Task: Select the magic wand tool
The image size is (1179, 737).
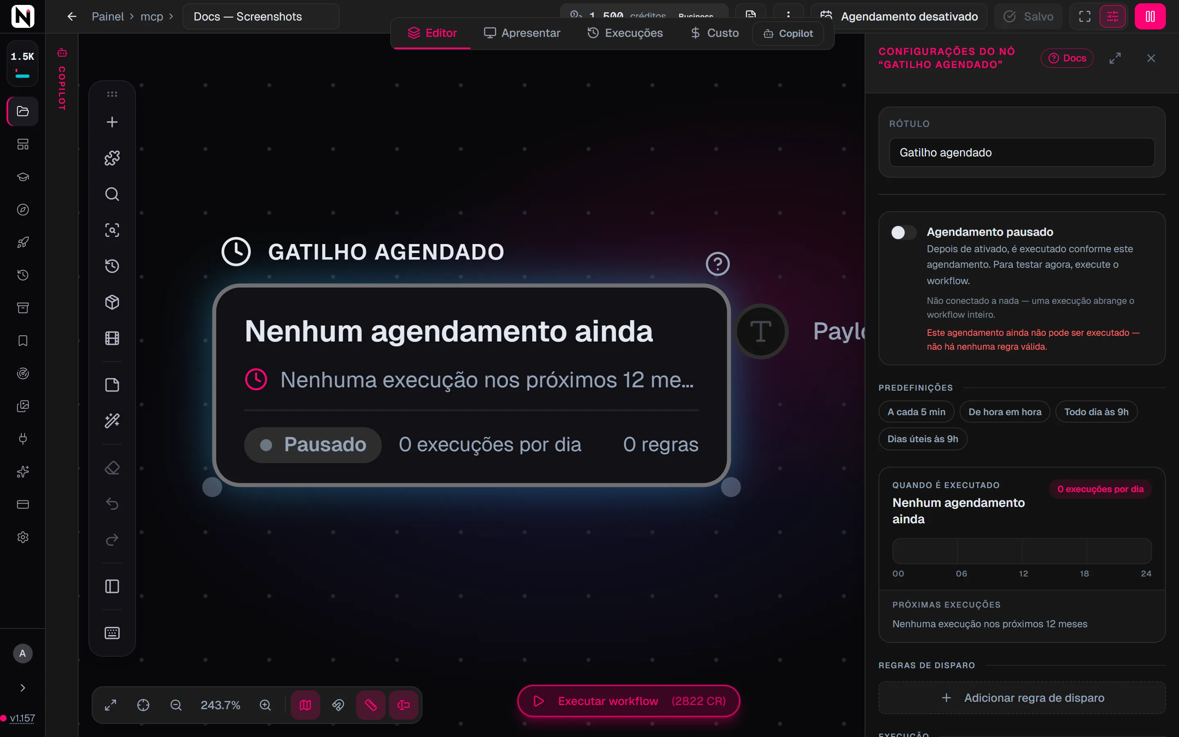Action: pos(112,420)
